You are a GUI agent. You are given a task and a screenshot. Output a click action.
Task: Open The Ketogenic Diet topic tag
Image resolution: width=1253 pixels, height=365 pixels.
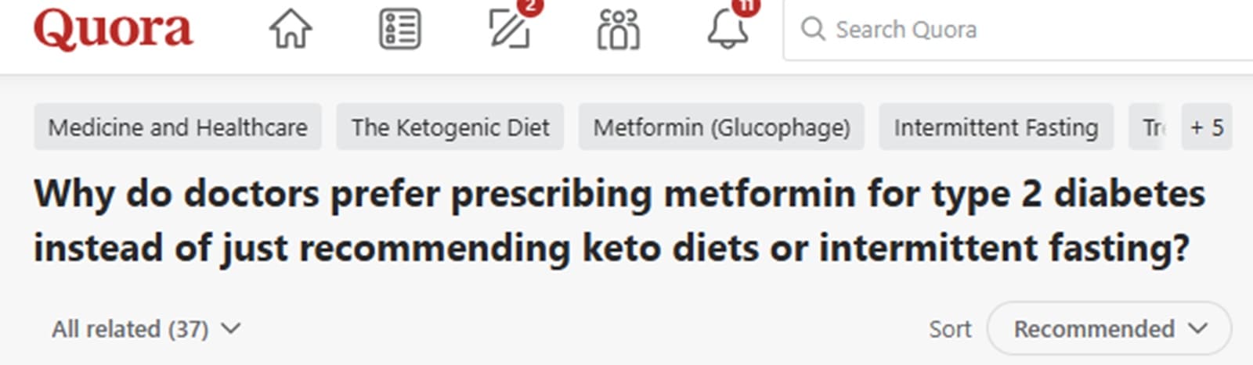coord(450,127)
